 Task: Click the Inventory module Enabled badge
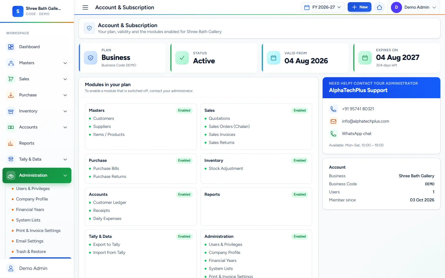click(x=300, y=161)
